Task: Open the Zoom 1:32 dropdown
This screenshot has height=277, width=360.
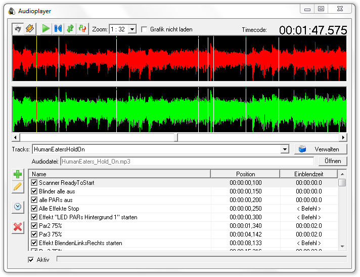Action: (x=132, y=29)
